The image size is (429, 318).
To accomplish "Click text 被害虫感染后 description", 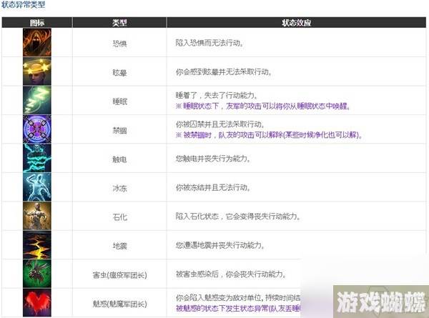I will pyautogui.click(x=231, y=274).
